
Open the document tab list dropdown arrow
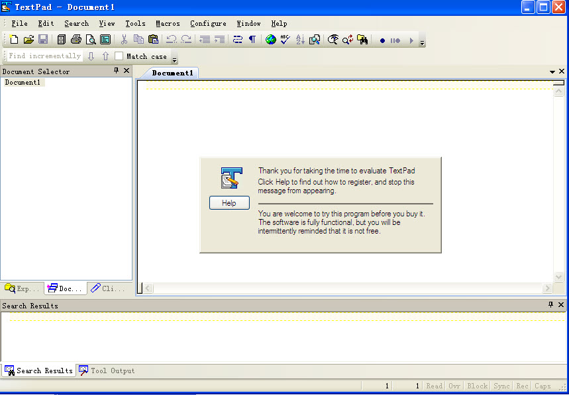(x=552, y=71)
